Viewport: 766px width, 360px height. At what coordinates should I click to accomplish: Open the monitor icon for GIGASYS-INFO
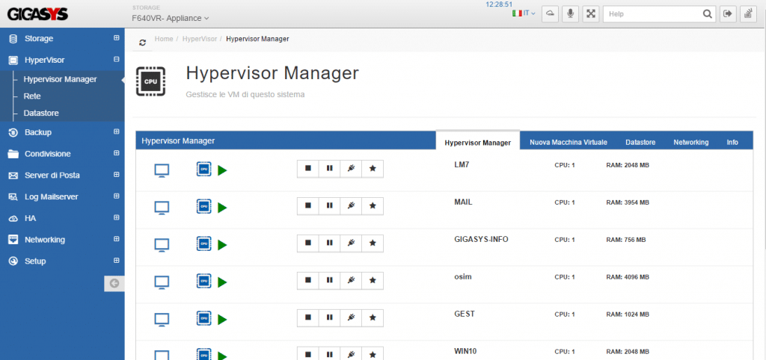click(x=162, y=245)
